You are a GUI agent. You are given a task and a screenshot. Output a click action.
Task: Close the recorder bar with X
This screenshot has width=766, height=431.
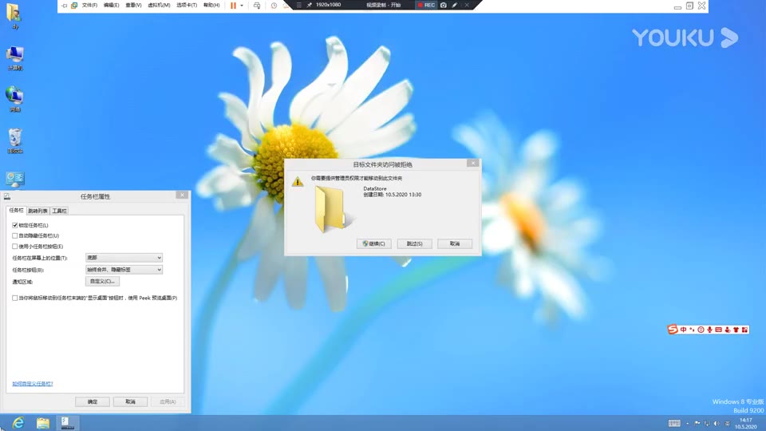coord(467,5)
